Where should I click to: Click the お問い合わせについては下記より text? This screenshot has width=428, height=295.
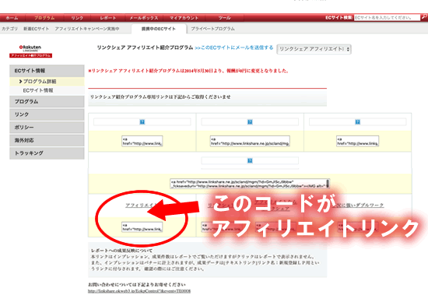(x=137, y=284)
